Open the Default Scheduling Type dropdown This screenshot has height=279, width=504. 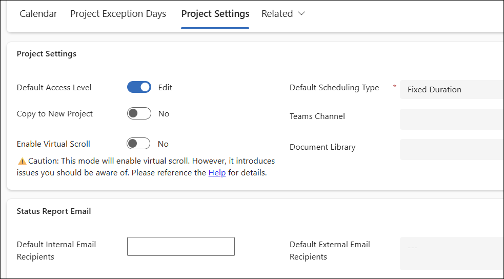click(451, 89)
